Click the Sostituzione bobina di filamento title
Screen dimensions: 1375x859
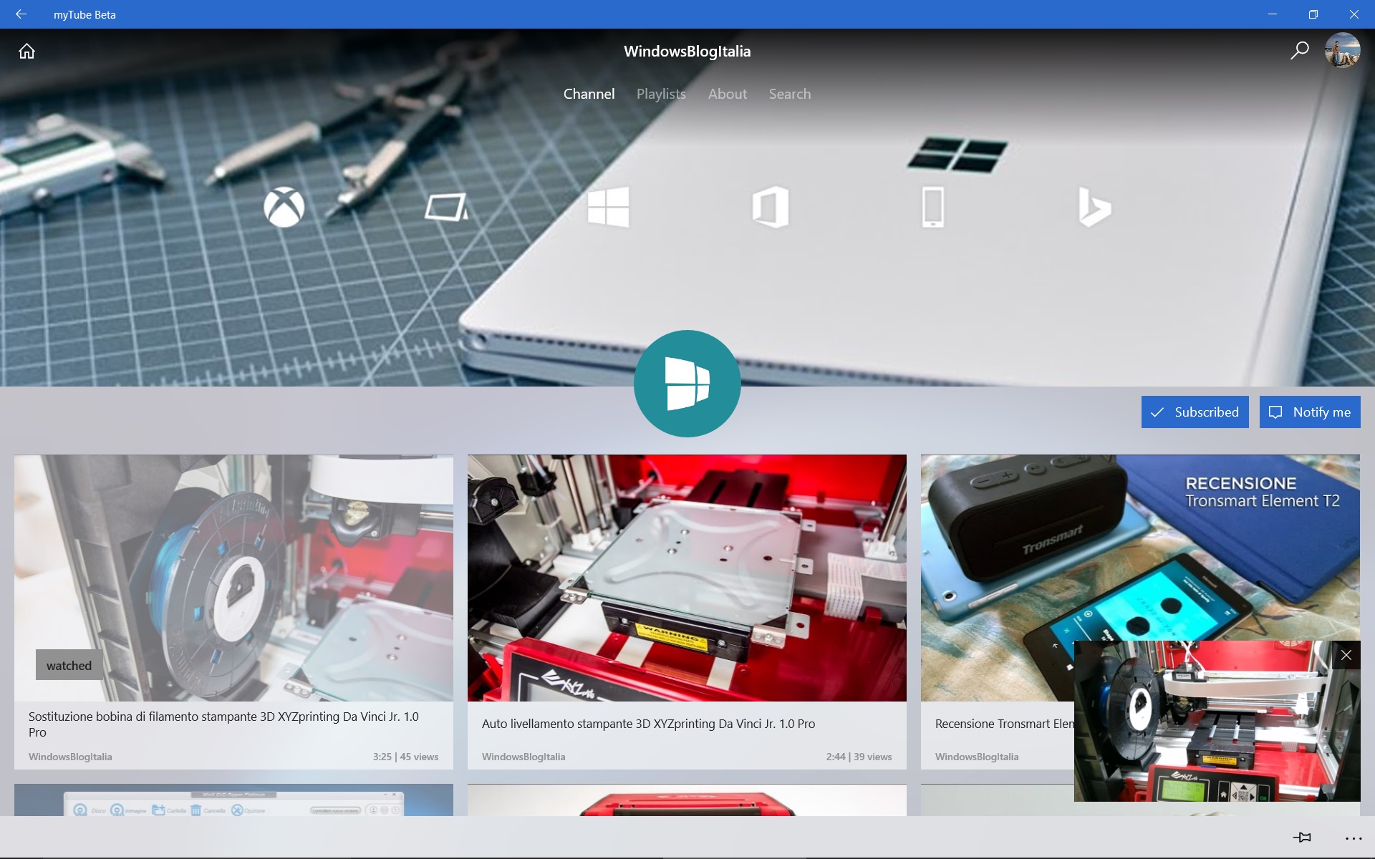(223, 724)
